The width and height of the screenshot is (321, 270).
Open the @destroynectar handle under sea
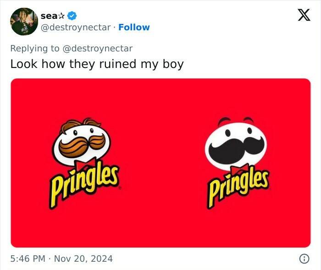click(x=76, y=27)
